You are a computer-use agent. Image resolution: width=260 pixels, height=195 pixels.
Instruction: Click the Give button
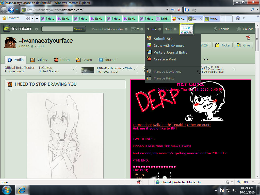click(243, 45)
